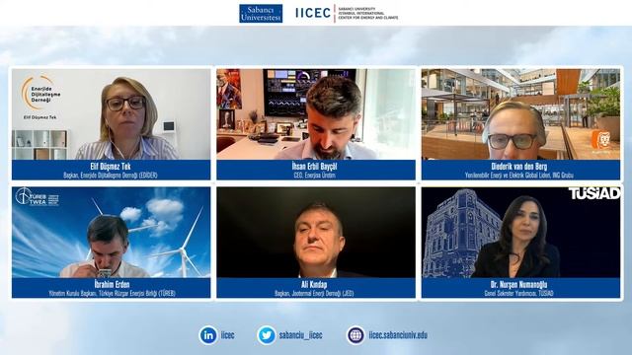Click the Twitter bird icon
Image resolution: width=632 pixels, height=355 pixels.
[x=267, y=335]
